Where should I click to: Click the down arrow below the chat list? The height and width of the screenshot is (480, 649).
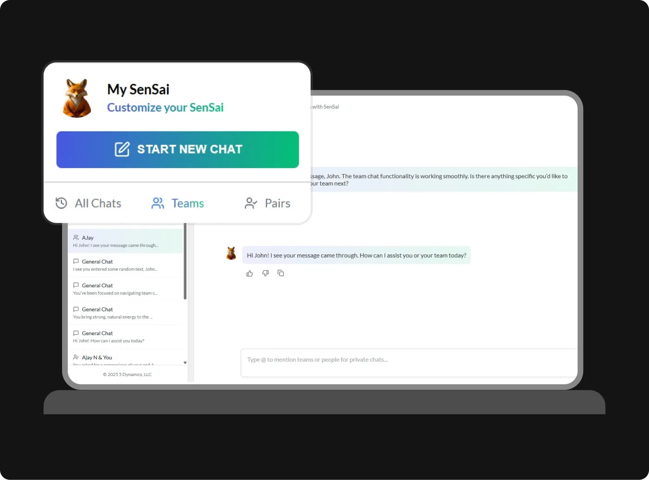click(x=185, y=363)
